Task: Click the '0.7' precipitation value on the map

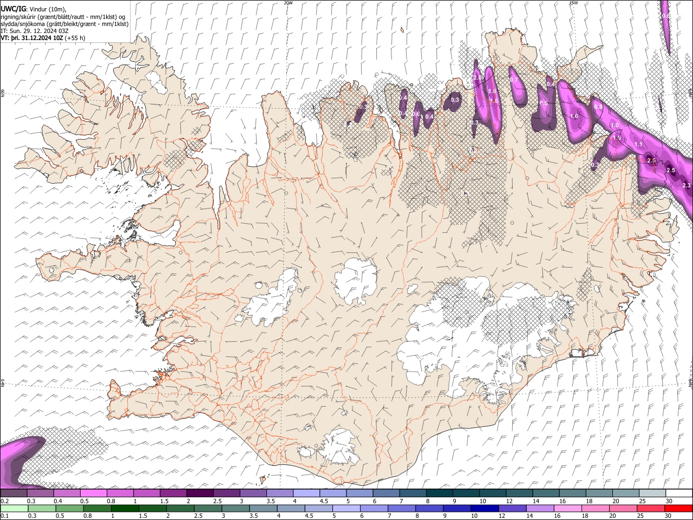Action: coord(514,80)
